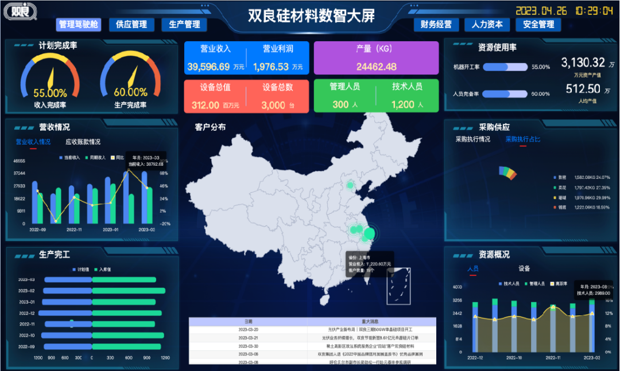Switch to the 应收账款情况 chart tab

pos(83,142)
